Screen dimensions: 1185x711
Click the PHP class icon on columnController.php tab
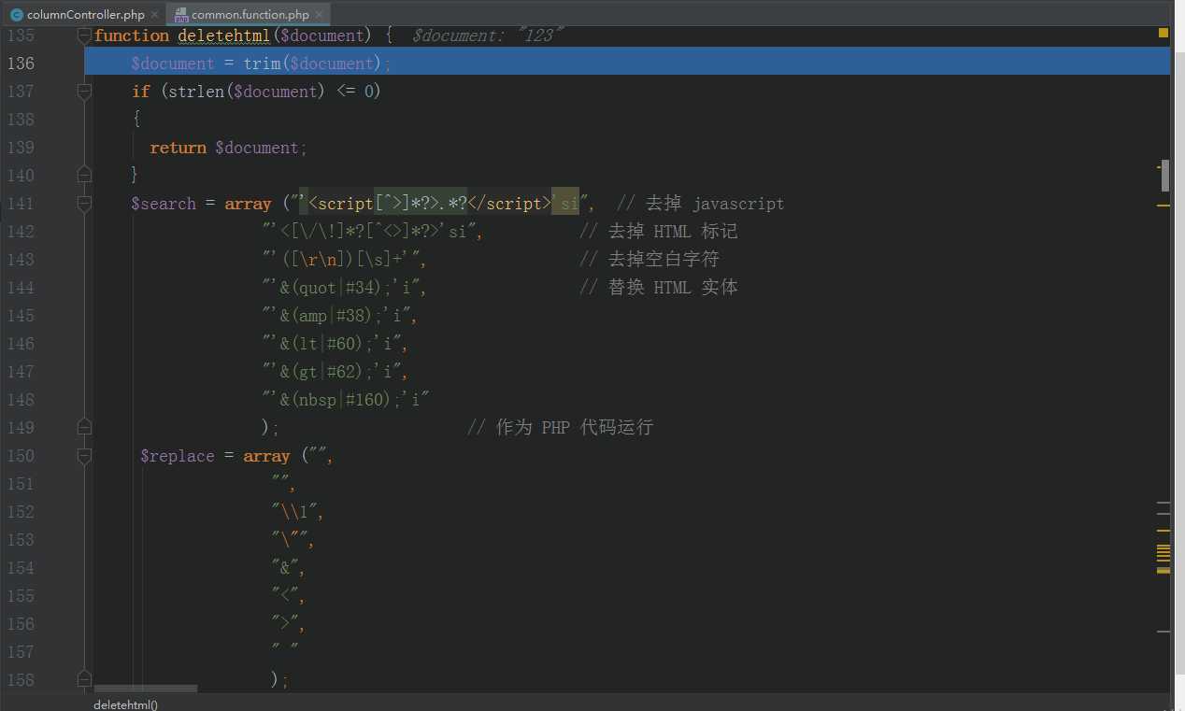[x=16, y=15]
